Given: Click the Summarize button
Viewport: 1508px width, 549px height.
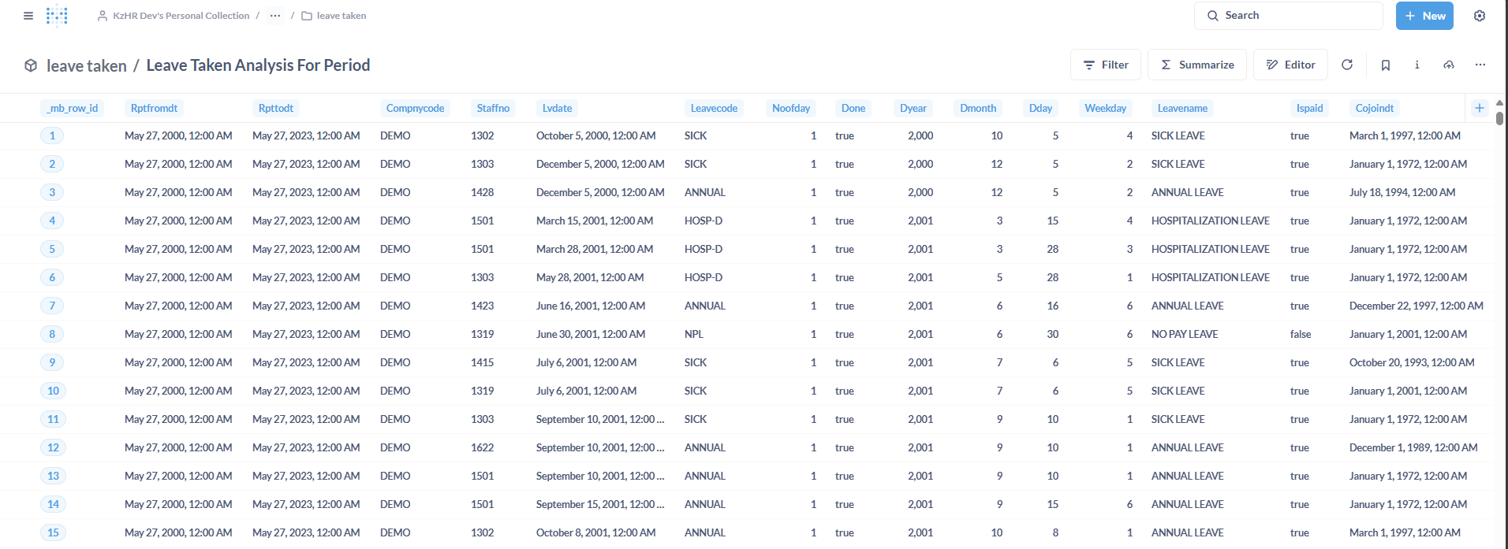Looking at the screenshot, I should pyautogui.click(x=1196, y=65).
